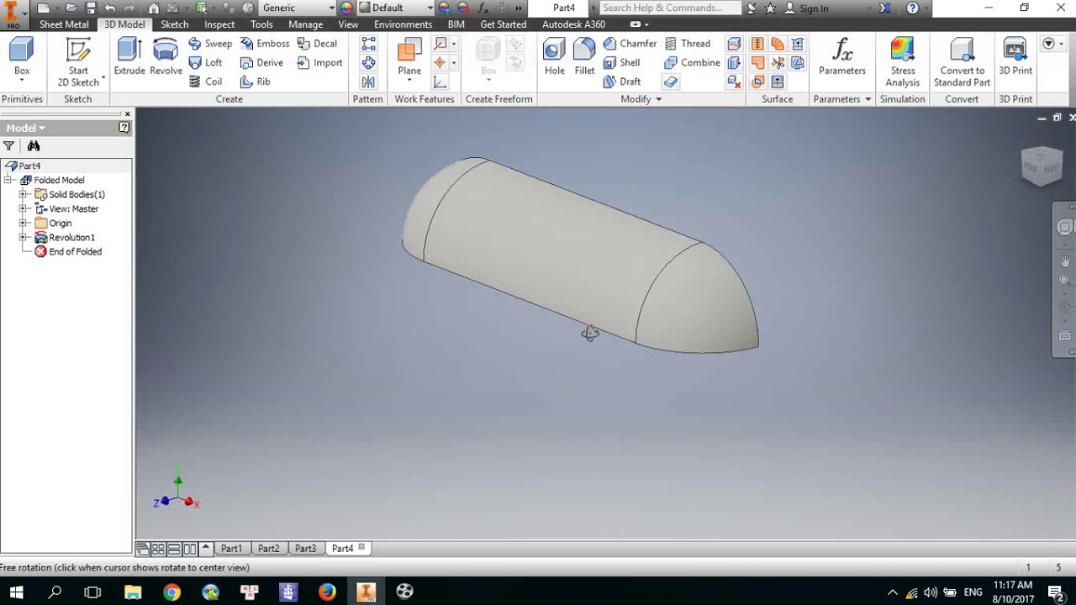
Task: Switch to the Sheet Metal tab
Action: pyautogui.click(x=64, y=24)
